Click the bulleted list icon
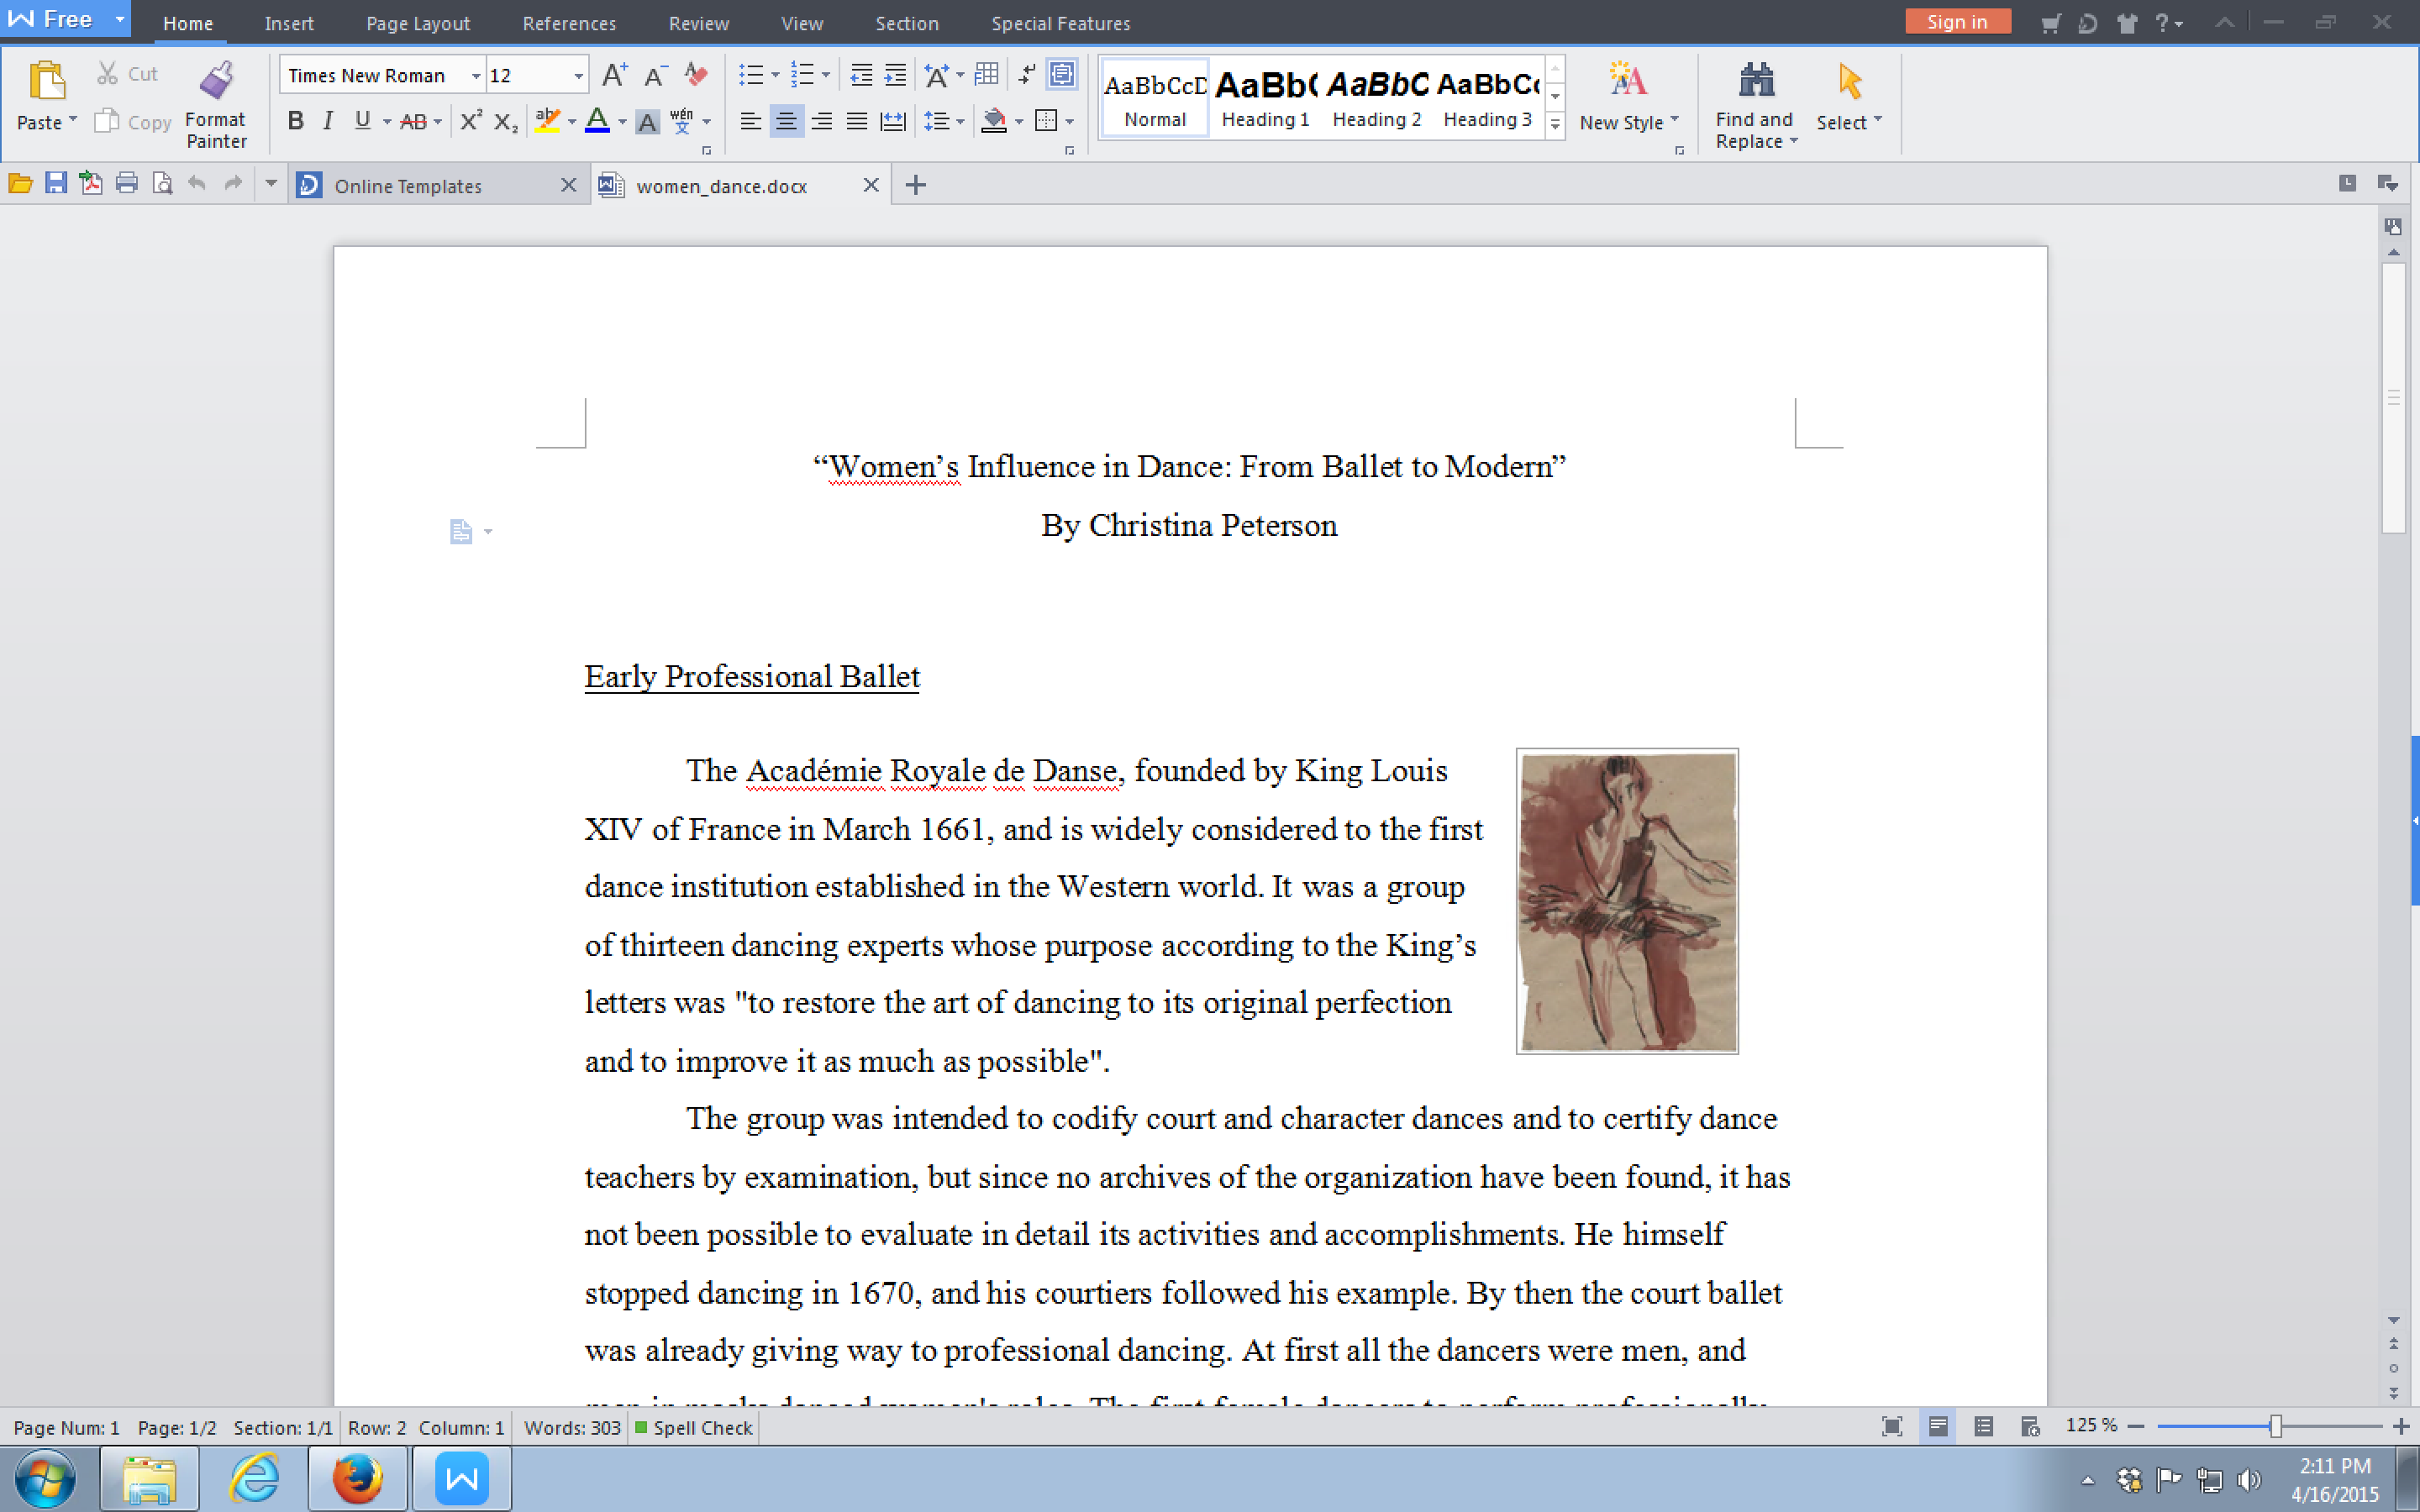The width and height of the screenshot is (2420, 1512). click(751, 75)
